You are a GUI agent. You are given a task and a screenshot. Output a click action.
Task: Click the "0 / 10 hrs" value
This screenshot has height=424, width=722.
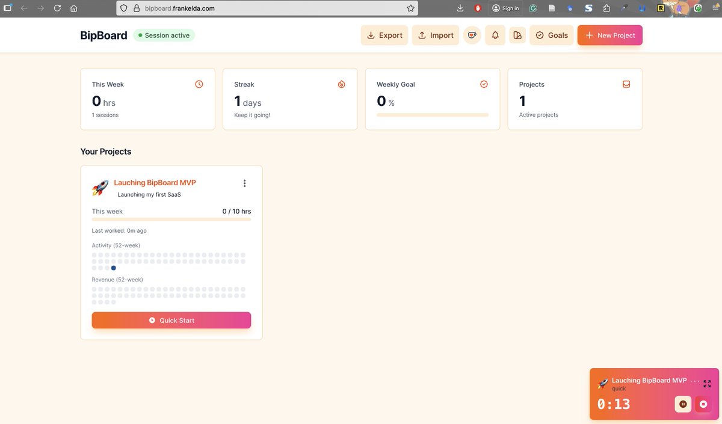236,211
